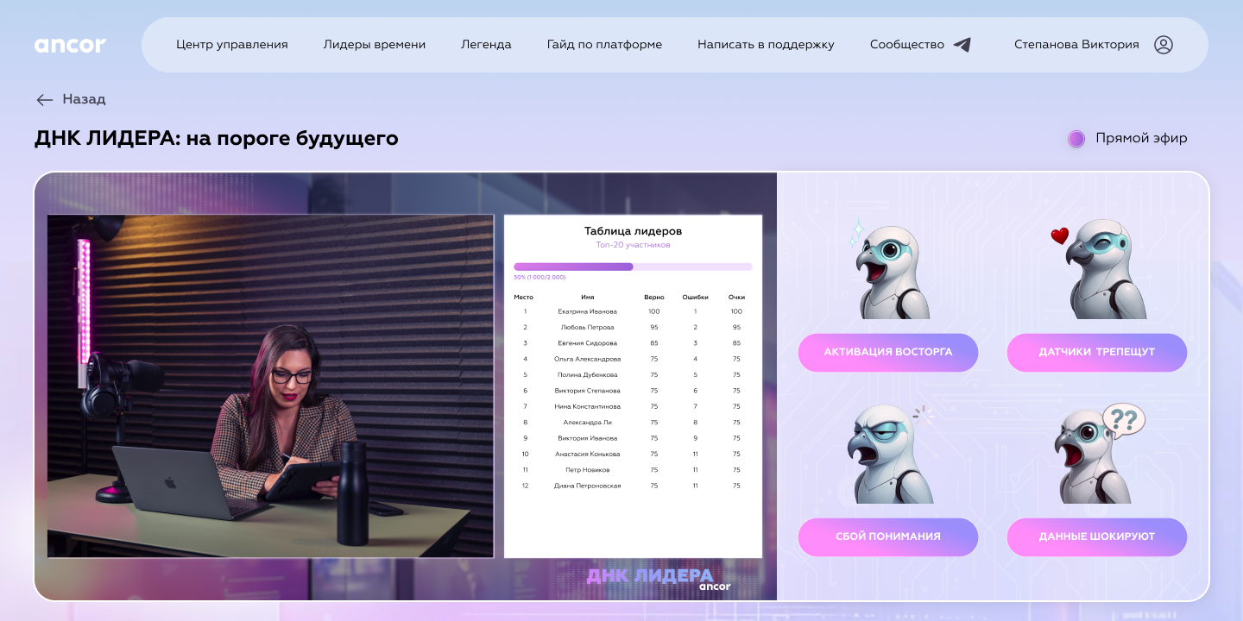Open Центр управления menu item
This screenshot has height=621, width=1243.
(231, 44)
